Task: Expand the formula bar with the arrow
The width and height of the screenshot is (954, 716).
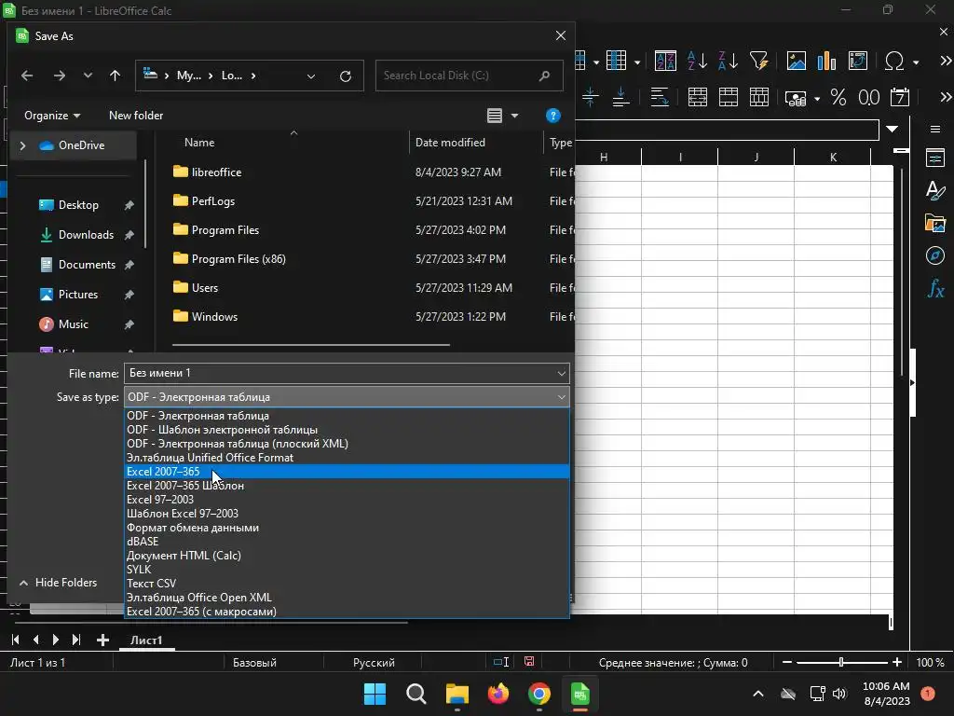Action: click(892, 129)
